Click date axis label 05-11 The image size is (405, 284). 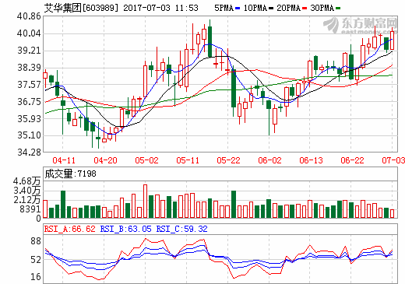point(188,160)
